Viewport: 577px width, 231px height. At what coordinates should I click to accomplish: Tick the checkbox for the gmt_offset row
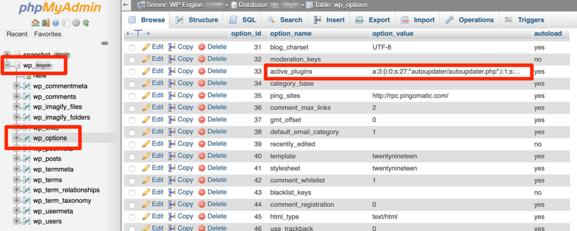[x=132, y=120]
